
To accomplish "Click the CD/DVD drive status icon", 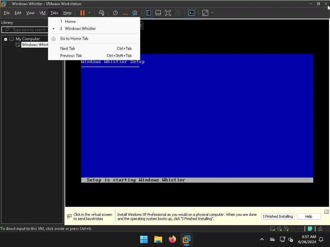I will (279, 229).
